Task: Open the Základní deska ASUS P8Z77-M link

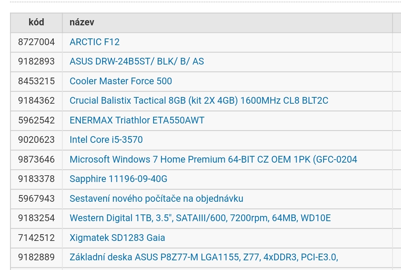Action: 203,257
